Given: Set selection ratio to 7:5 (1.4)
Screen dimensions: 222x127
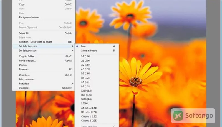Looking at the screenshot, I should coord(97,82).
